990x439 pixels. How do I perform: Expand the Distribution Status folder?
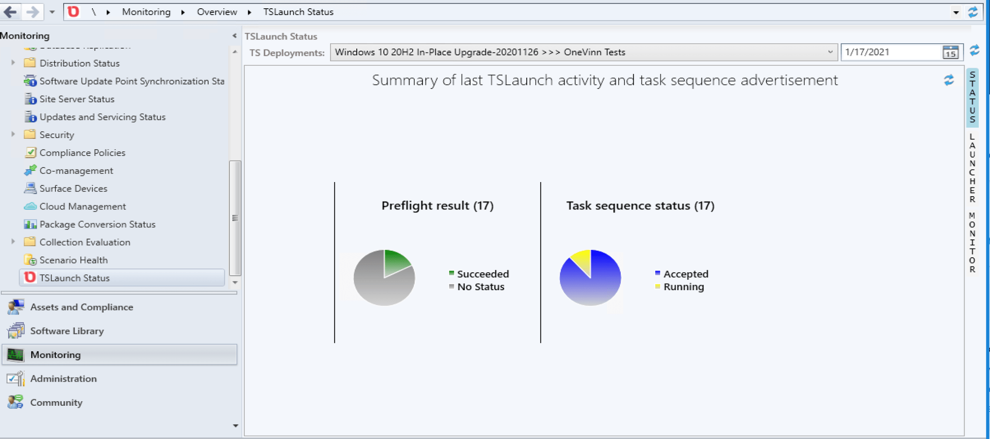pos(13,63)
